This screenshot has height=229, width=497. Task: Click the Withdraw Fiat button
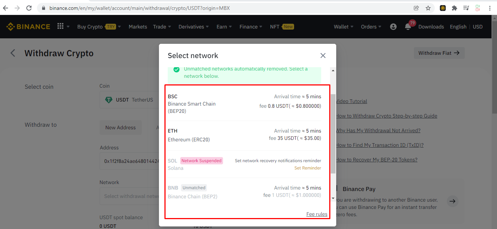(x=439, y=53)
